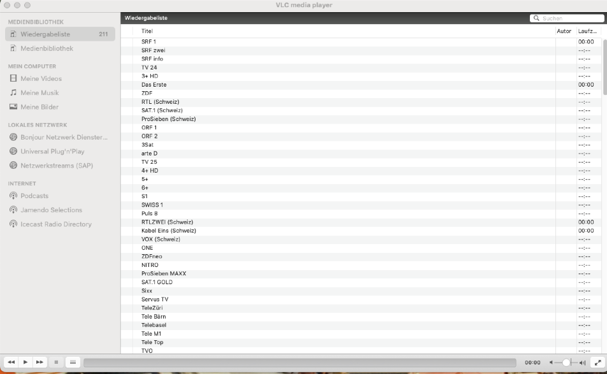Select the ORF 2 row
This screenshot has height=374, width=607.
click(x=361, y=136)
